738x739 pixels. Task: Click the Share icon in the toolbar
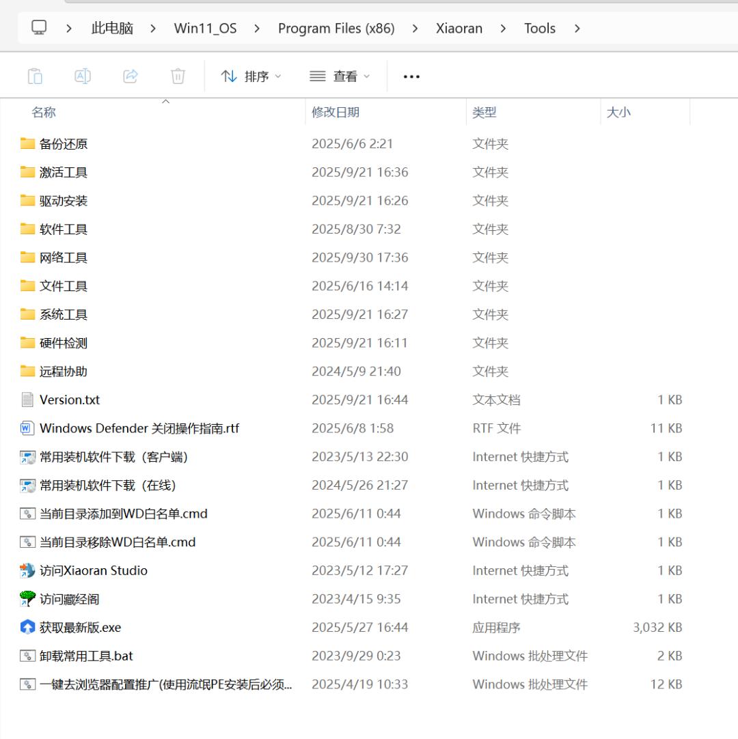(131, 76)
